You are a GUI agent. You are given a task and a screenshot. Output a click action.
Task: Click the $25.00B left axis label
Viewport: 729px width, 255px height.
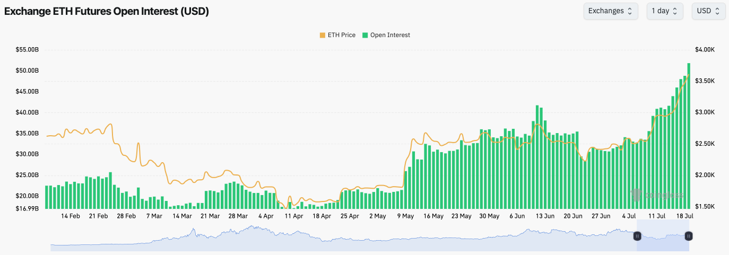coord(28,175)
